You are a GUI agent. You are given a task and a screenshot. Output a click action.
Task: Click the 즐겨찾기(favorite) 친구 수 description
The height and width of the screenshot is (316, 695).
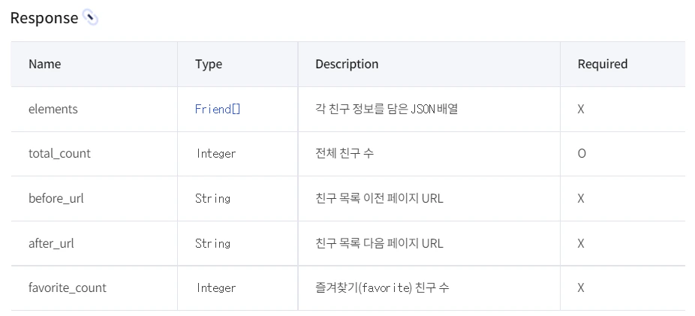(382, 287)
